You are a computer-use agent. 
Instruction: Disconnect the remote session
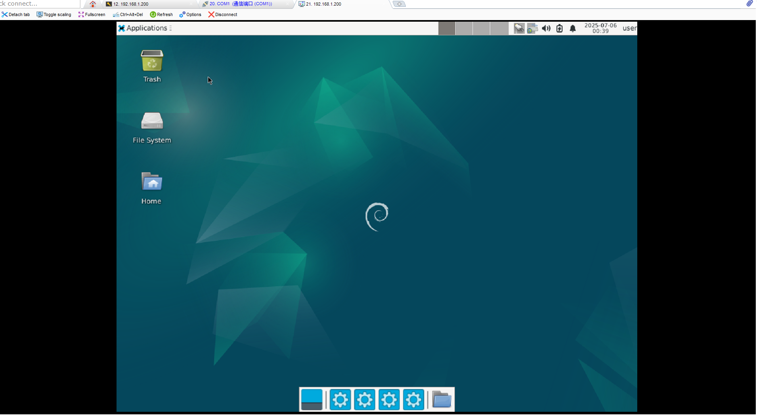click(x=223, y=14)
